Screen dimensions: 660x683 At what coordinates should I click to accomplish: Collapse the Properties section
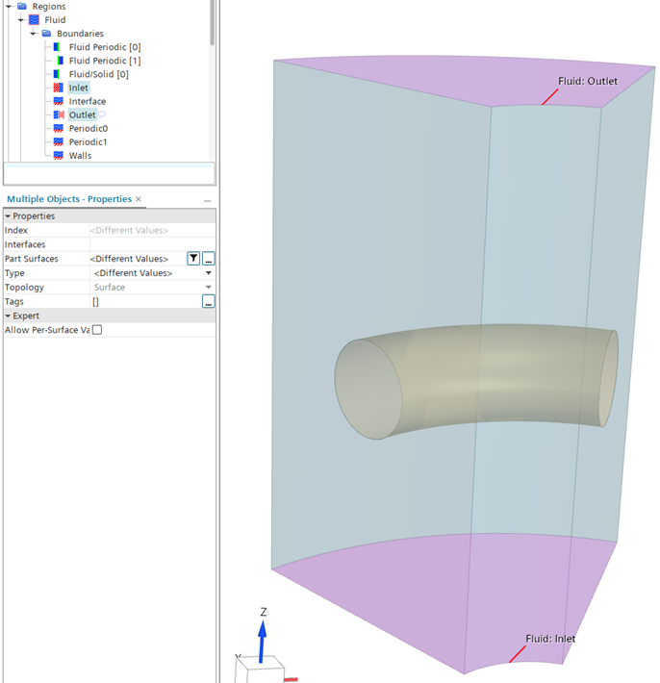[8, 216]
